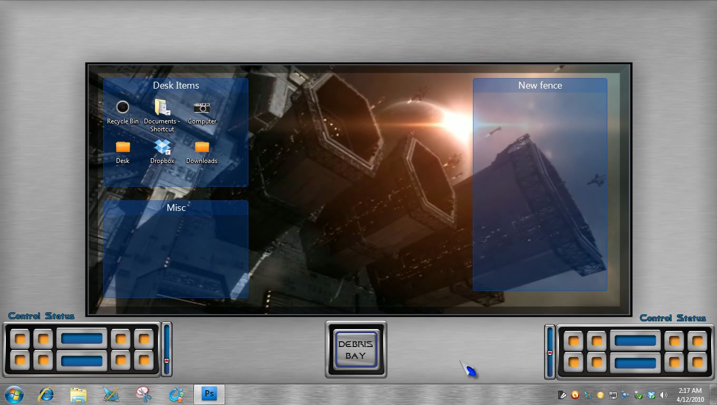Click the New fence title bar
The width and height of the screenshot is (717, 405).
(x=540, y=85)
